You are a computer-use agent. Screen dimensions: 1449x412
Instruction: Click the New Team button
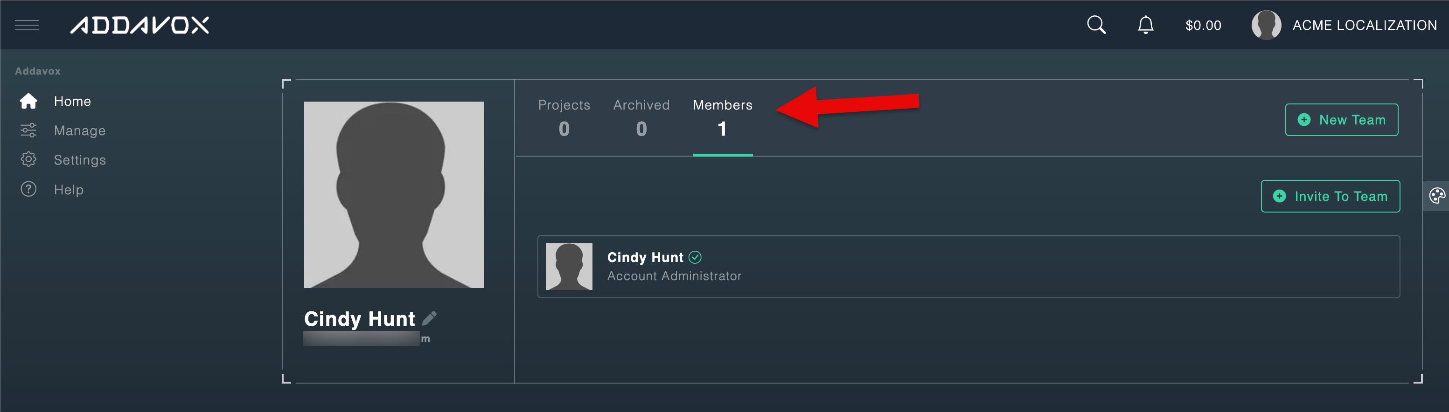(x=1342, y=120)
